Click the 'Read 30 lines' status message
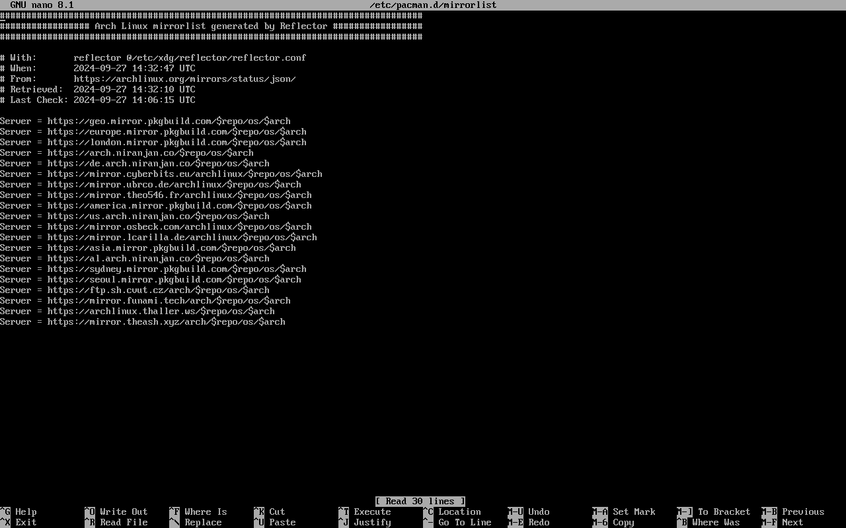This screenshot has height=528, width=846. [x=420, y=501]
